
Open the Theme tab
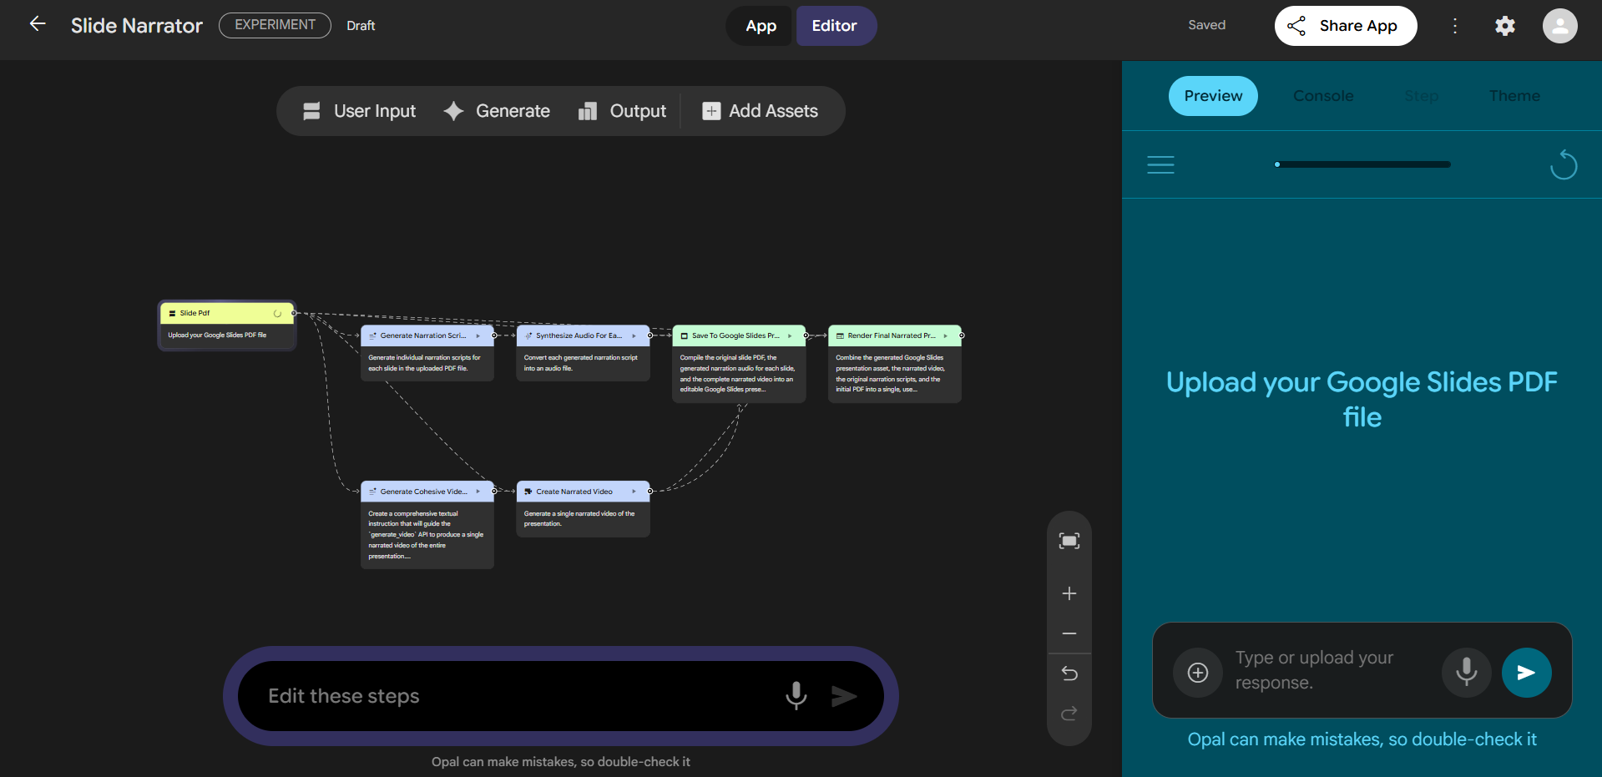tap(1514, 96)
